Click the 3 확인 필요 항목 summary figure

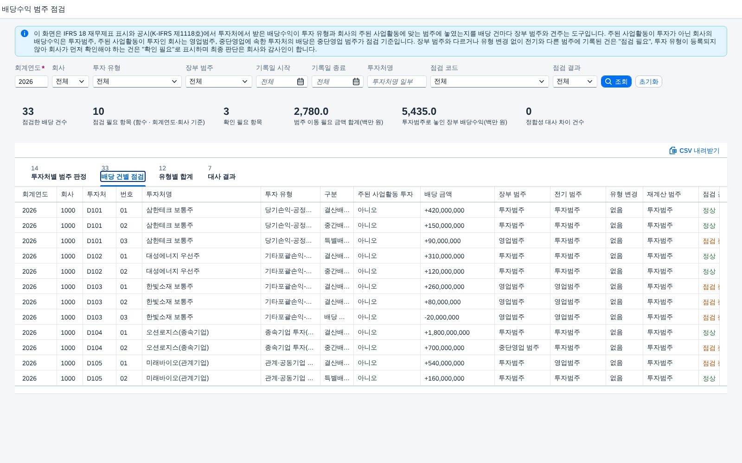(226, 112)
